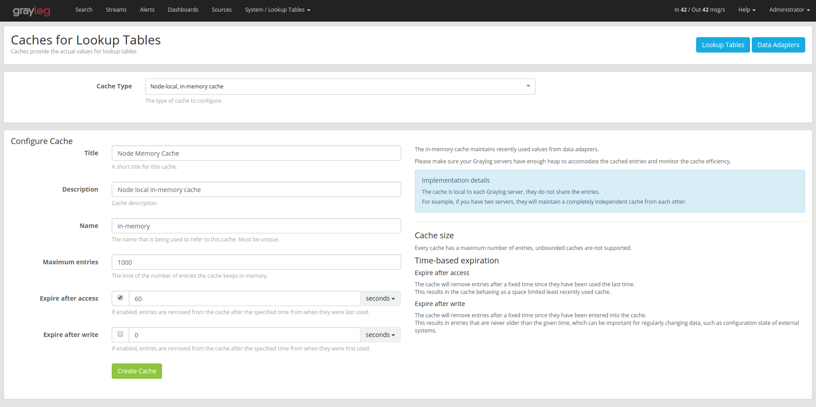This screenshot has width=816, height=407.
Task: Go to the Search page
Action: (x=83, y=10)
